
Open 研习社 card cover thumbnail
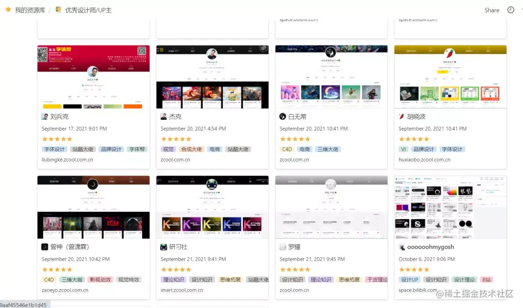coord(213,207)
